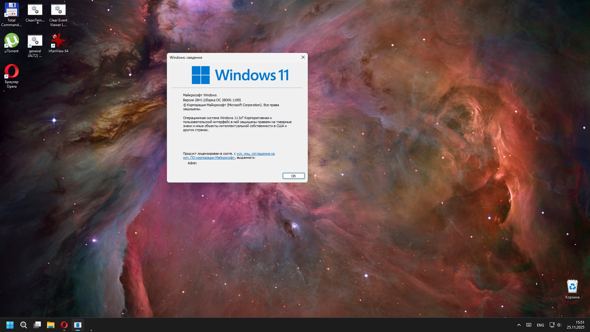Select the general (ALT2) desktop shortcut
The image size is (590, 332).
[x=35, y=46]
